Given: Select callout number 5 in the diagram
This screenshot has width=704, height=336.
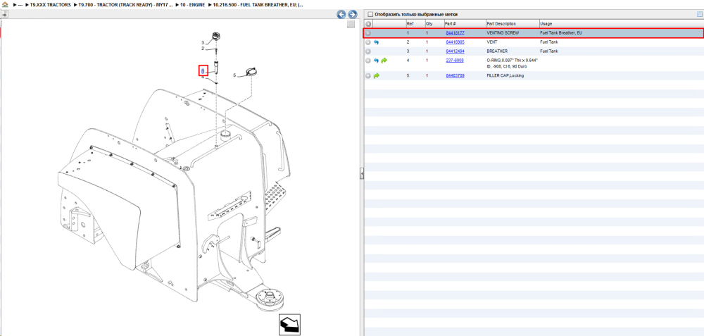Looking at the screenshot, I should pyautogui.click(x=234, y=75).
